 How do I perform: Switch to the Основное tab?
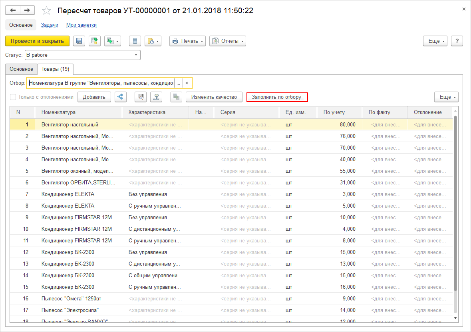[21, 69]
